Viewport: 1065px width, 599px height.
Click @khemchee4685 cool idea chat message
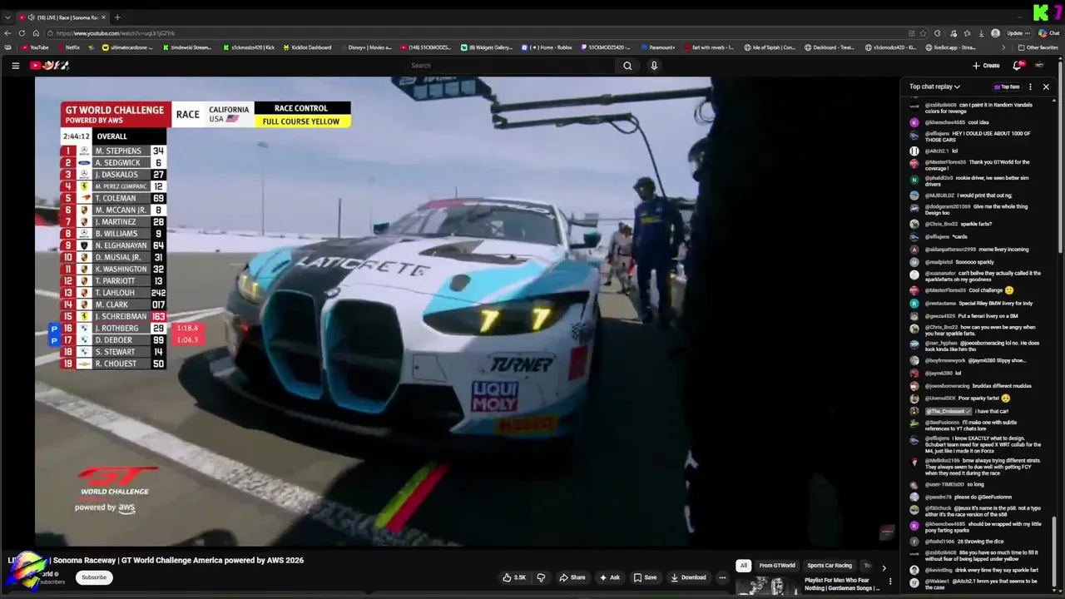pyautogui.click(x=957, y=122)
